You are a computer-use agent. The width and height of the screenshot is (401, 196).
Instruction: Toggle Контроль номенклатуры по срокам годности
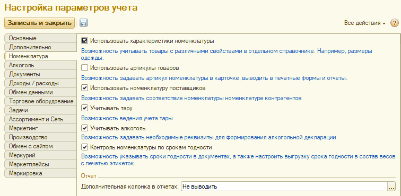[84, 147]
